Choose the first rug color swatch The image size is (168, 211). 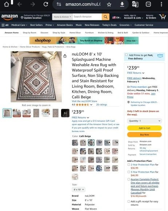tap(75, 142)
